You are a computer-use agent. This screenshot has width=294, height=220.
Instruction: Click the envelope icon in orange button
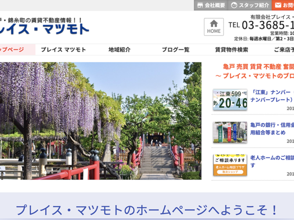point(278,5)
